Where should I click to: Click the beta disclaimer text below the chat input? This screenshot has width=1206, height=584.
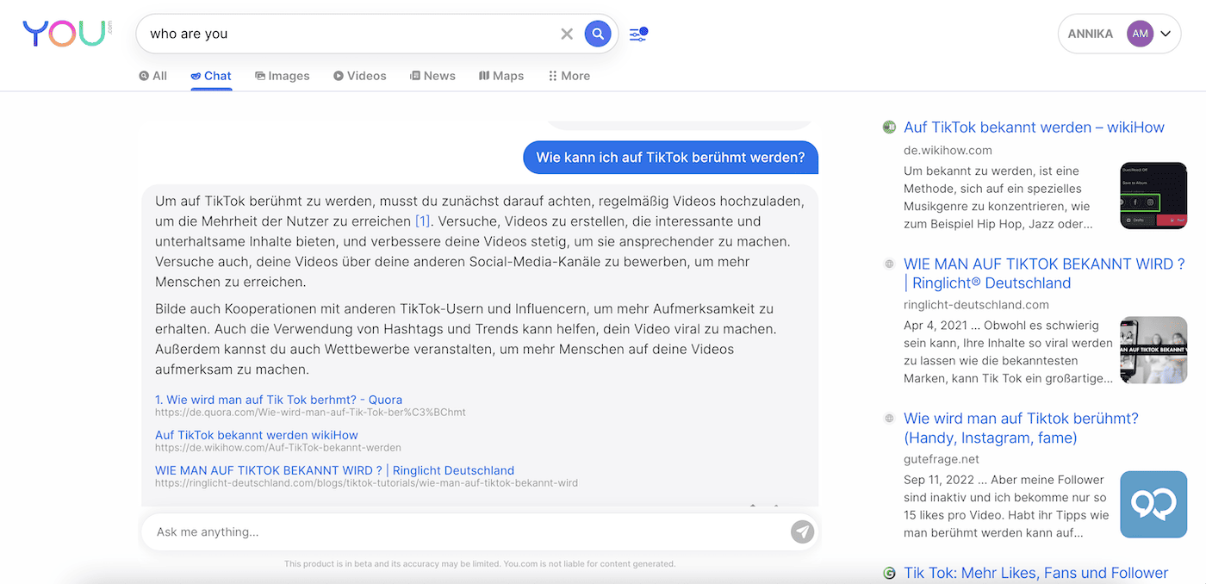coord(480,564)
